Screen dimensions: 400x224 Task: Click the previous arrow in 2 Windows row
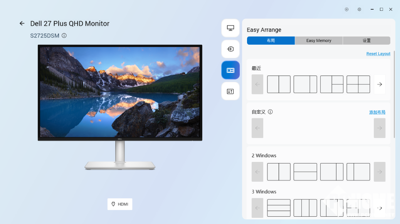257,172
